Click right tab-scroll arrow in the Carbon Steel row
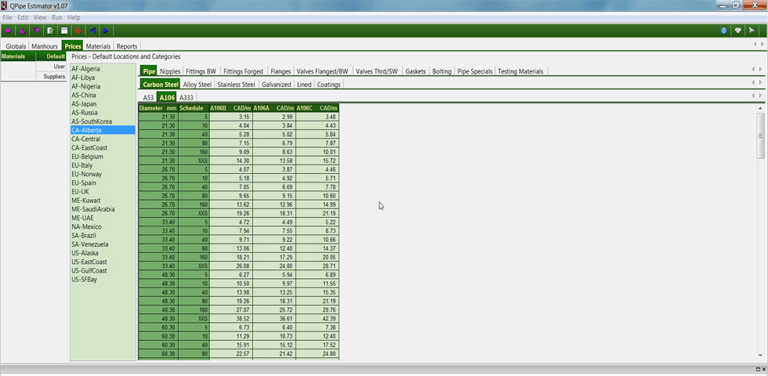This screenshot has height=376, width=768. [760, 82]
